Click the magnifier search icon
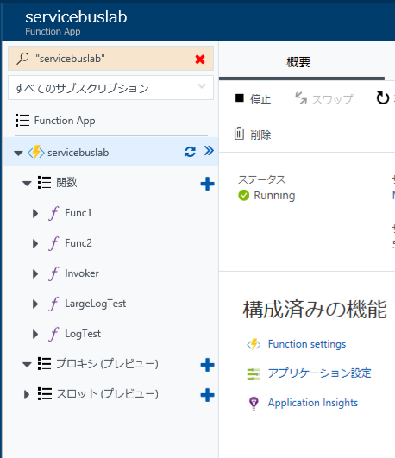Image resolution: width=395 pixels, height=458 pixels. [22, 59]
